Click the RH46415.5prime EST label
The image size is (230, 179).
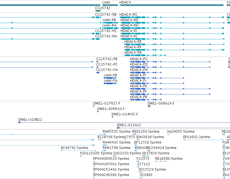tap(116, 143)
